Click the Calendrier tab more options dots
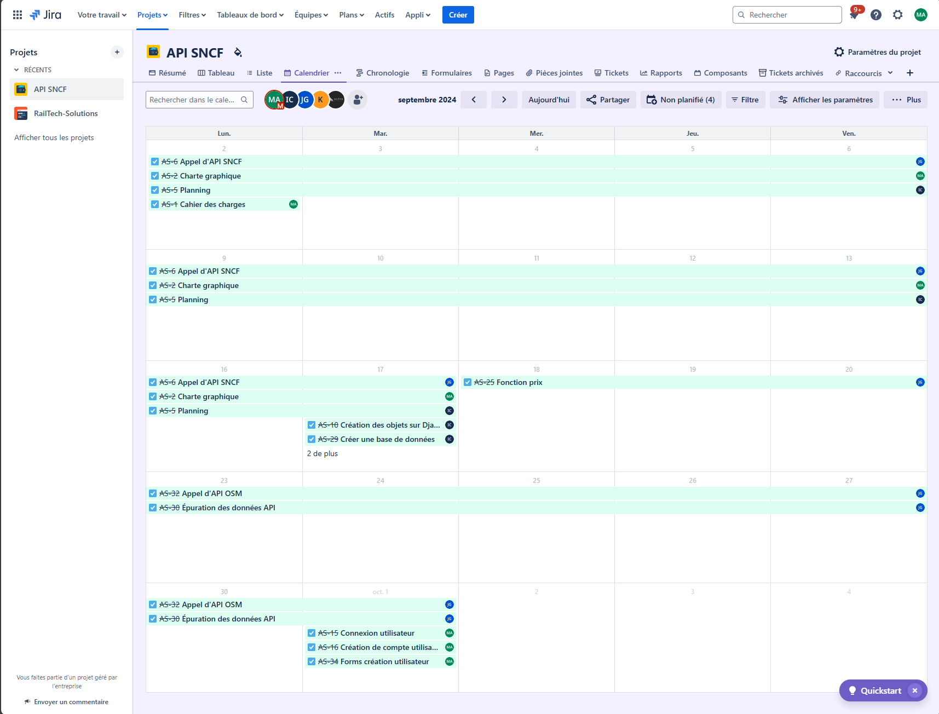This screenshot has width=939, height=714. (338, 73)
